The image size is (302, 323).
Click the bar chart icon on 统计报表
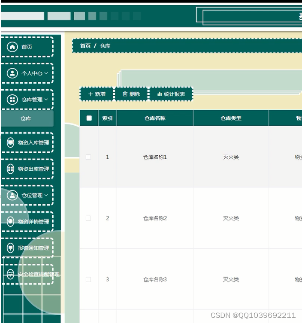click(x=160, y=94)
